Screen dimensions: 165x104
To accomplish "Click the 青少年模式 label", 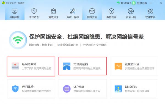I will (x=126, y=3).
